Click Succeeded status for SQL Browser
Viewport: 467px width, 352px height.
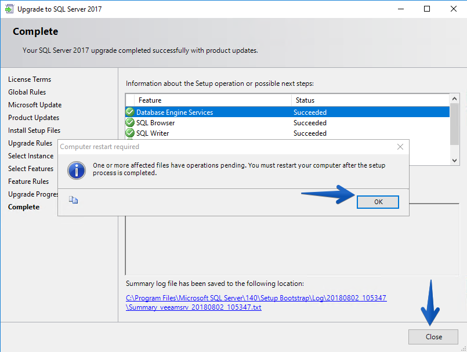coord(310,123)
